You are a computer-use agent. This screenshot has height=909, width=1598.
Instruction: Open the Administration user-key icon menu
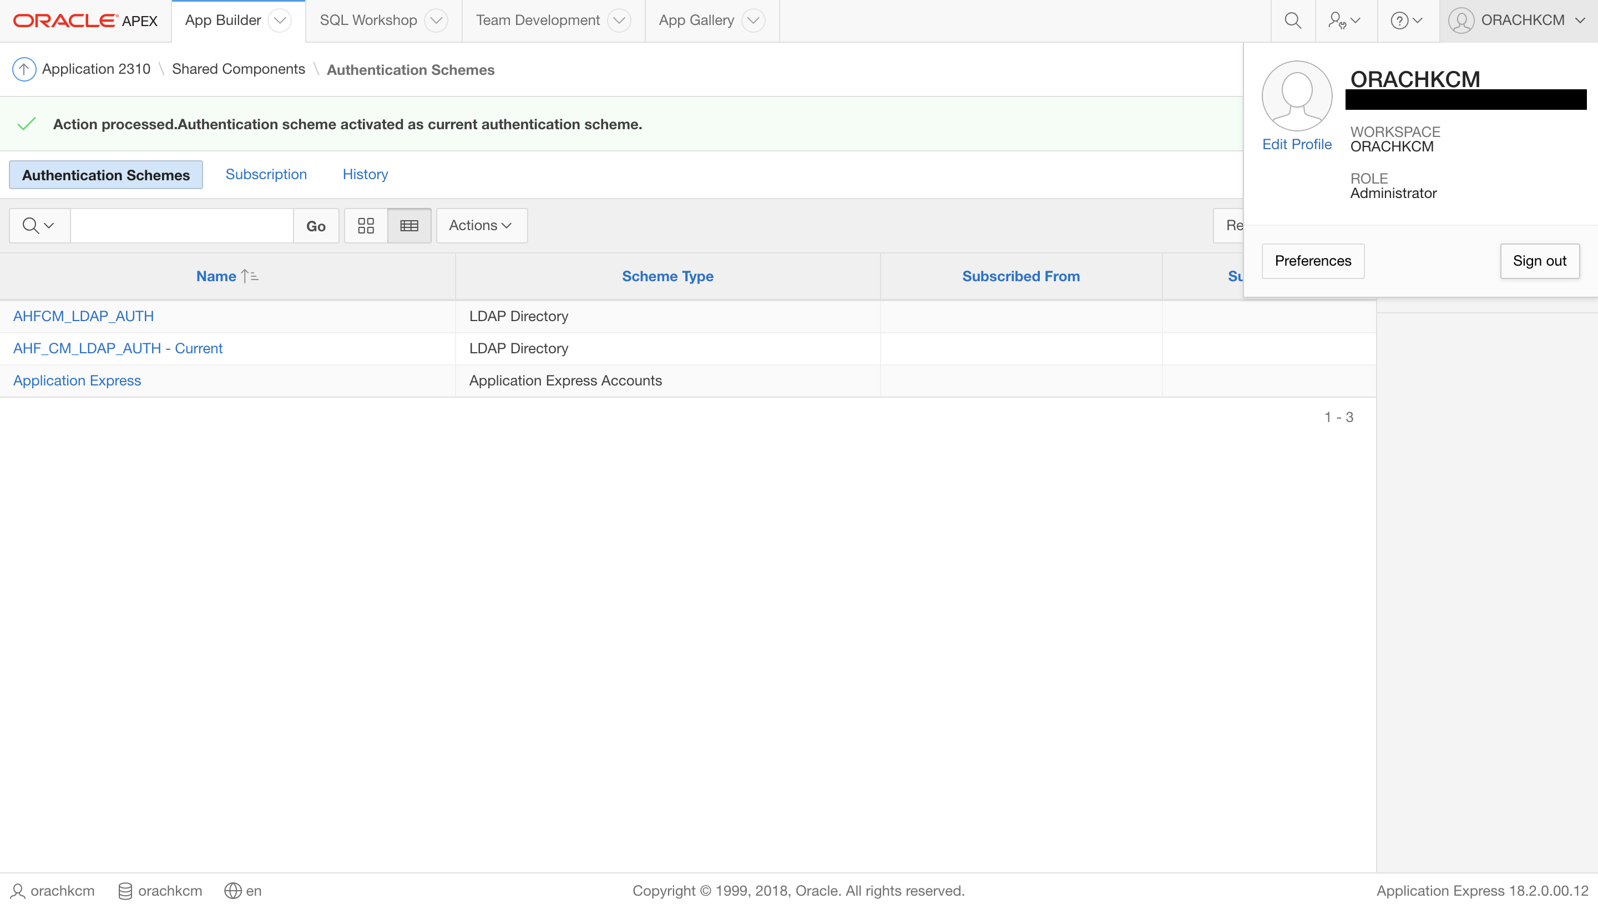click(1344, 21)
